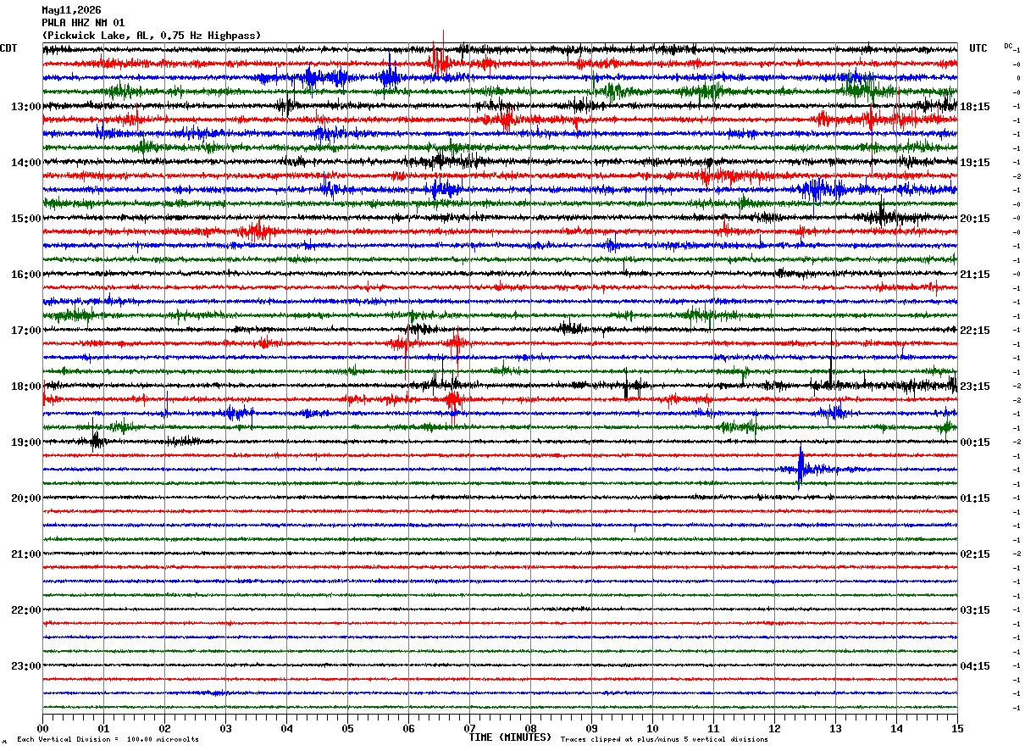1025x751 pixels.
Task: Click the red burst at top near minute 6
Action: click(x=438, y=60)
